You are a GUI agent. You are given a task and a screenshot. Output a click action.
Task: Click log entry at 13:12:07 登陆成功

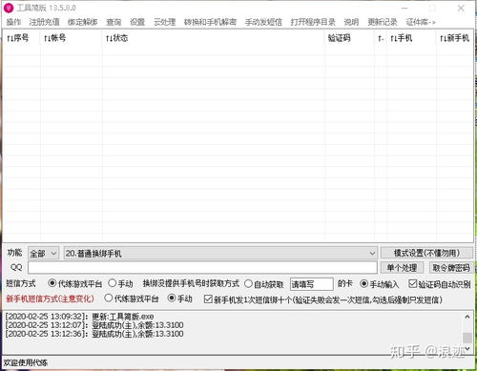tap(94, 325)
